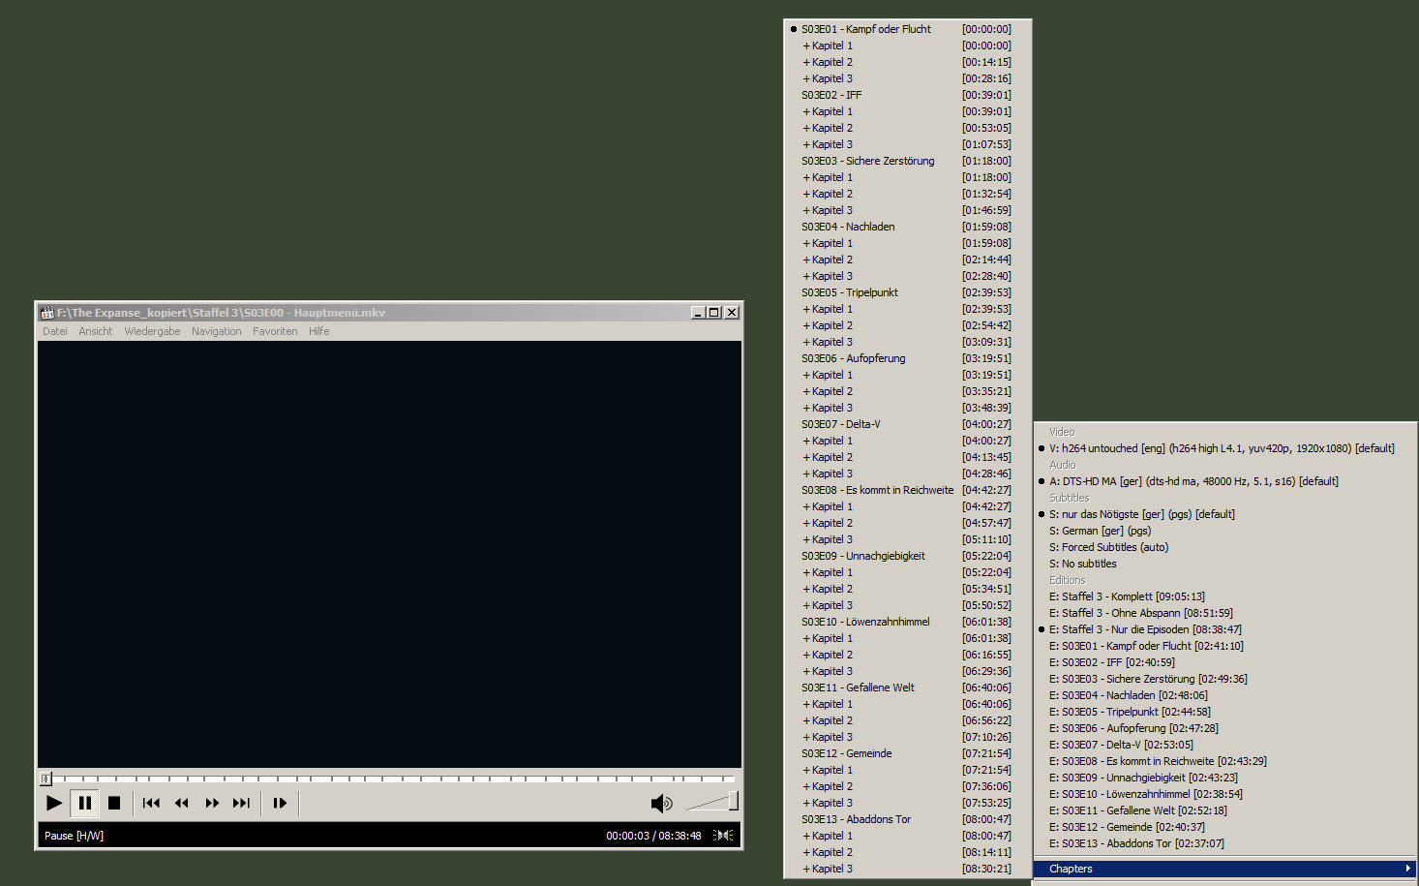
Task: Advance one frame with the frame-step icon
Action: pyautogui.click(x=279, y=803)
